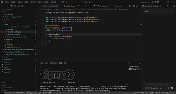176x94 pixels.
Task: Click Upgrade to Pro
Action: coord(145,2)
